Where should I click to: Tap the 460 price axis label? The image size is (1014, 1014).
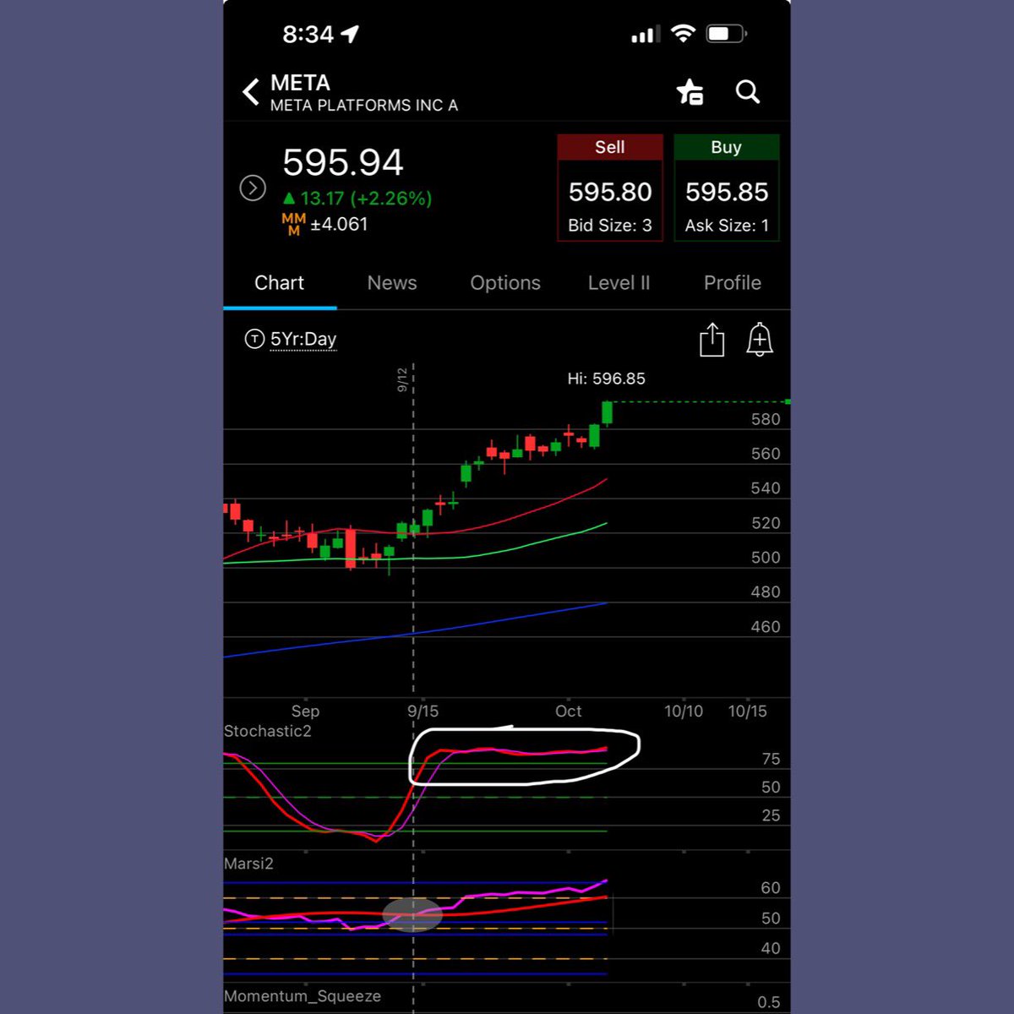(x=766, y=627)
